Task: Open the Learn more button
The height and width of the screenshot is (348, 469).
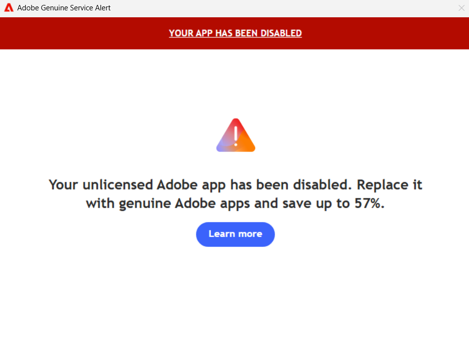Action: (x=235, y=234)
